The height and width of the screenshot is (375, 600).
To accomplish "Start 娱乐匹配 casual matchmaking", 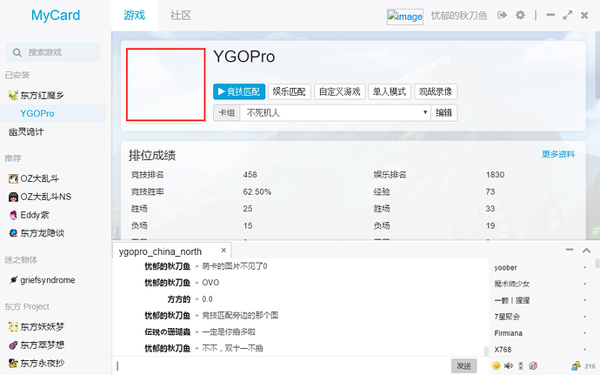I will [290, 92].
